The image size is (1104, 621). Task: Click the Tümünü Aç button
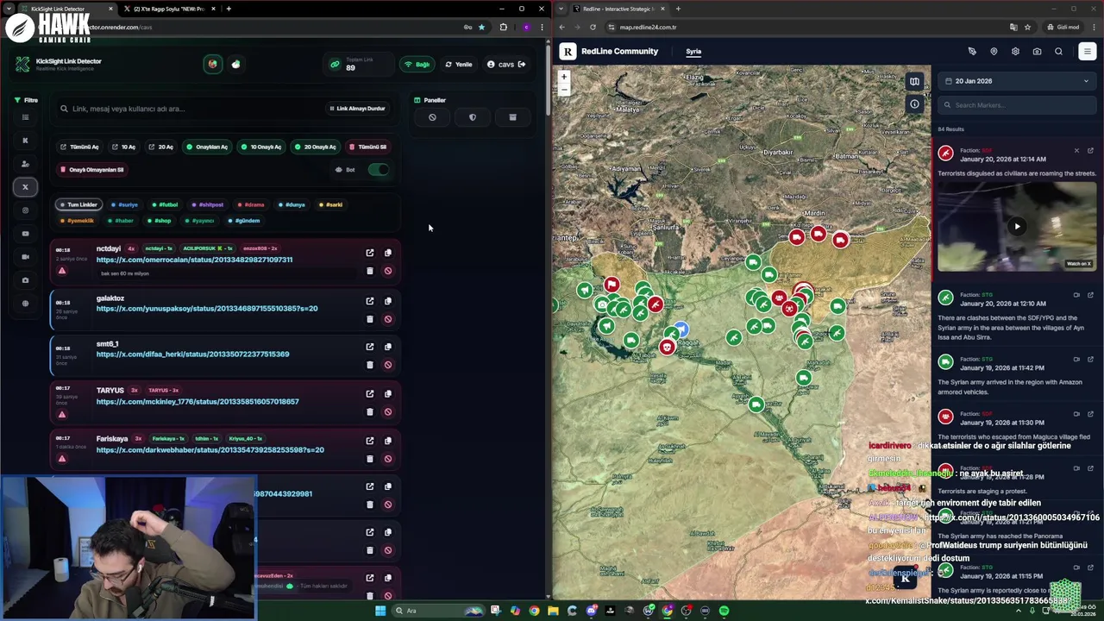(x=79, y=147)
